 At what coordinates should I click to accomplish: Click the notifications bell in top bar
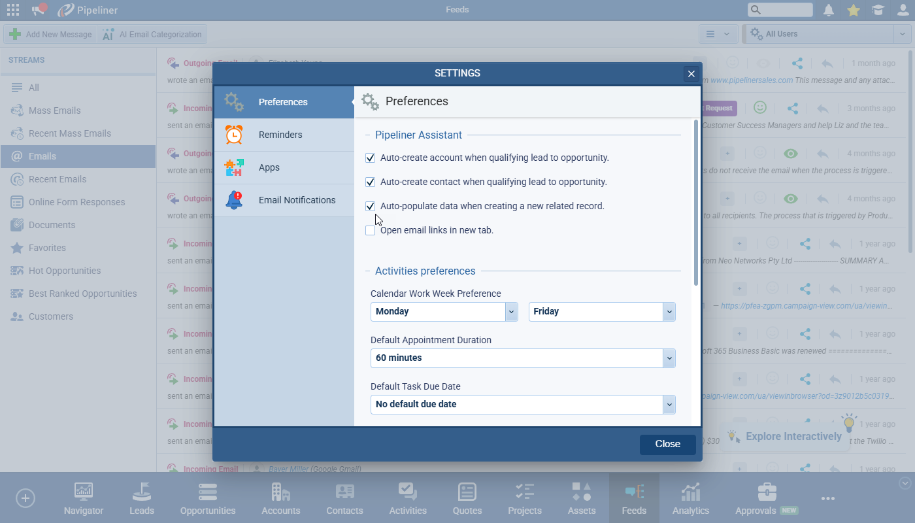point(829,10)
